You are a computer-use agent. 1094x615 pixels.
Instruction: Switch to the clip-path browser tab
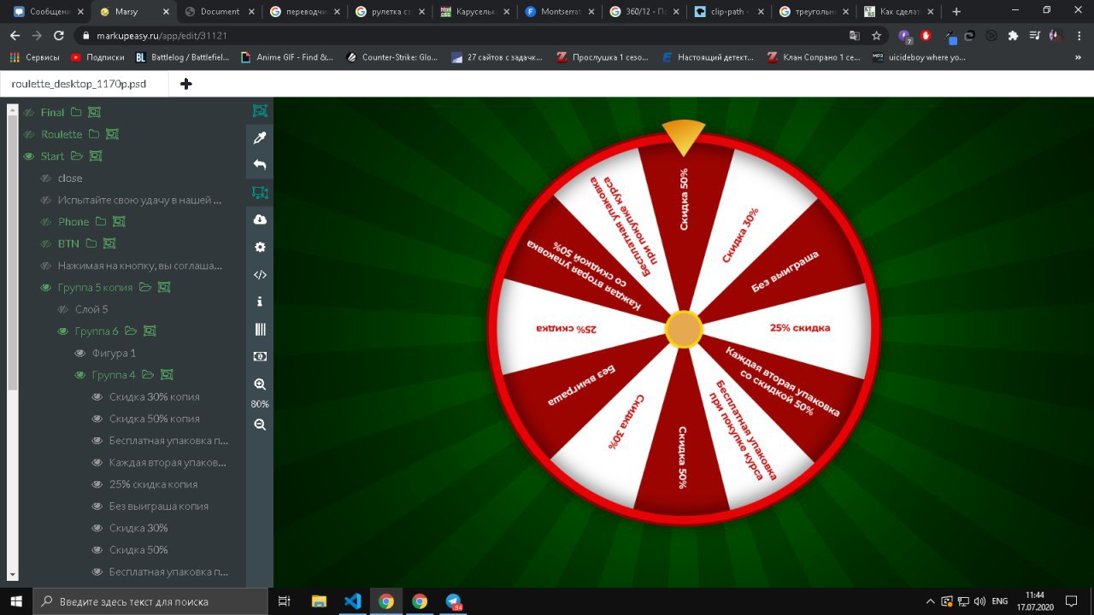point(729,11)
